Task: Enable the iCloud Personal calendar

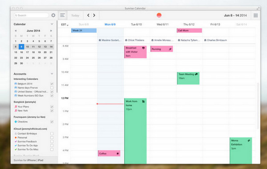Action: [x=52, y=138]
